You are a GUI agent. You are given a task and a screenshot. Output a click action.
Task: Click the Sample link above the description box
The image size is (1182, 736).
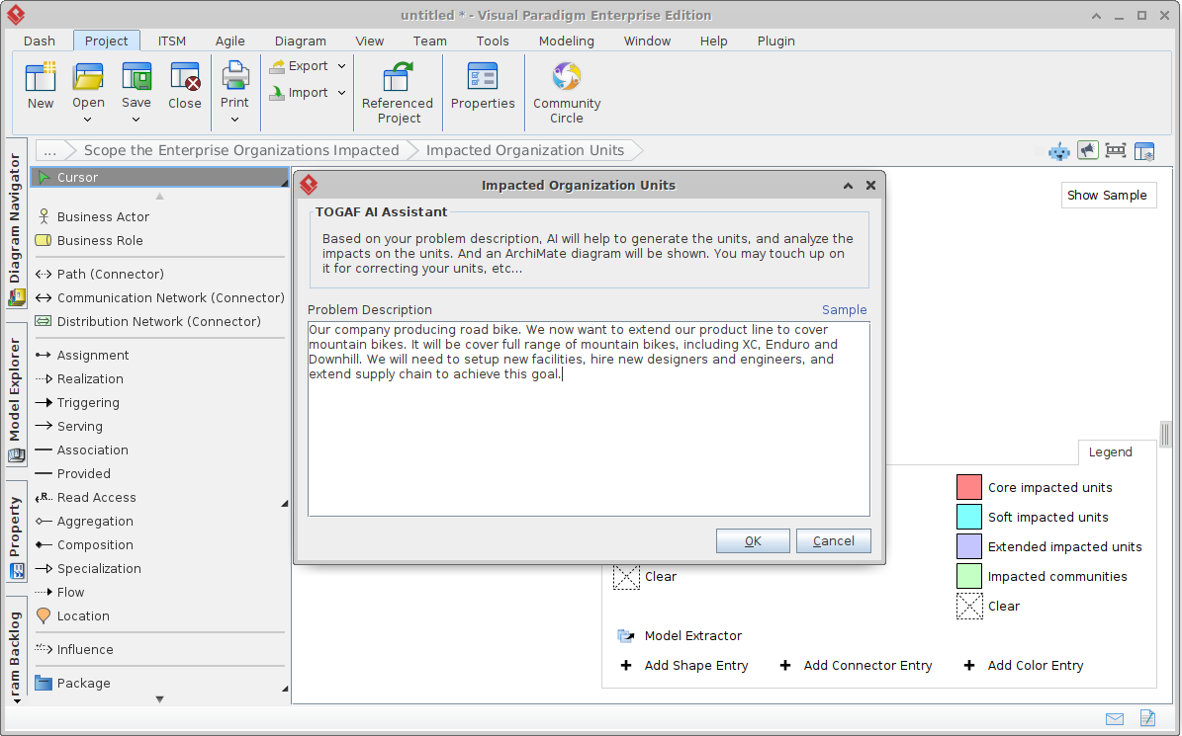844,309
